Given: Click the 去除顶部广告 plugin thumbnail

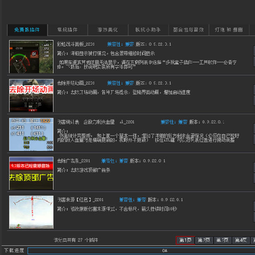Looking at the screenshot, I should [x=31, y=173].
